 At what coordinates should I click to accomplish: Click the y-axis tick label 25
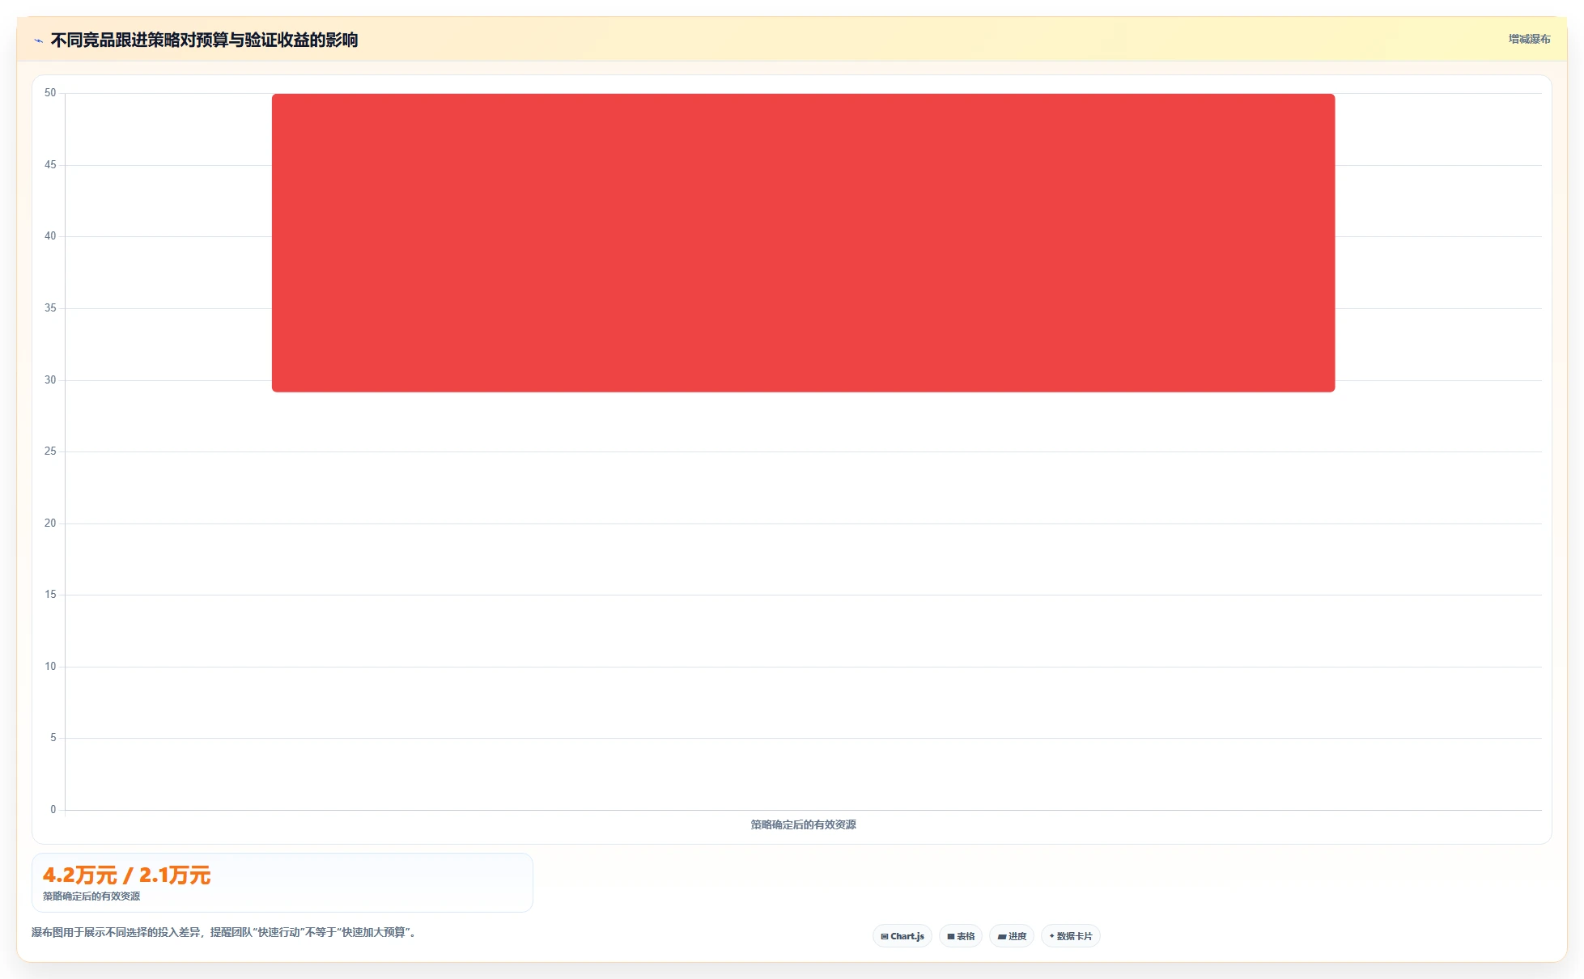coord(50,451)
